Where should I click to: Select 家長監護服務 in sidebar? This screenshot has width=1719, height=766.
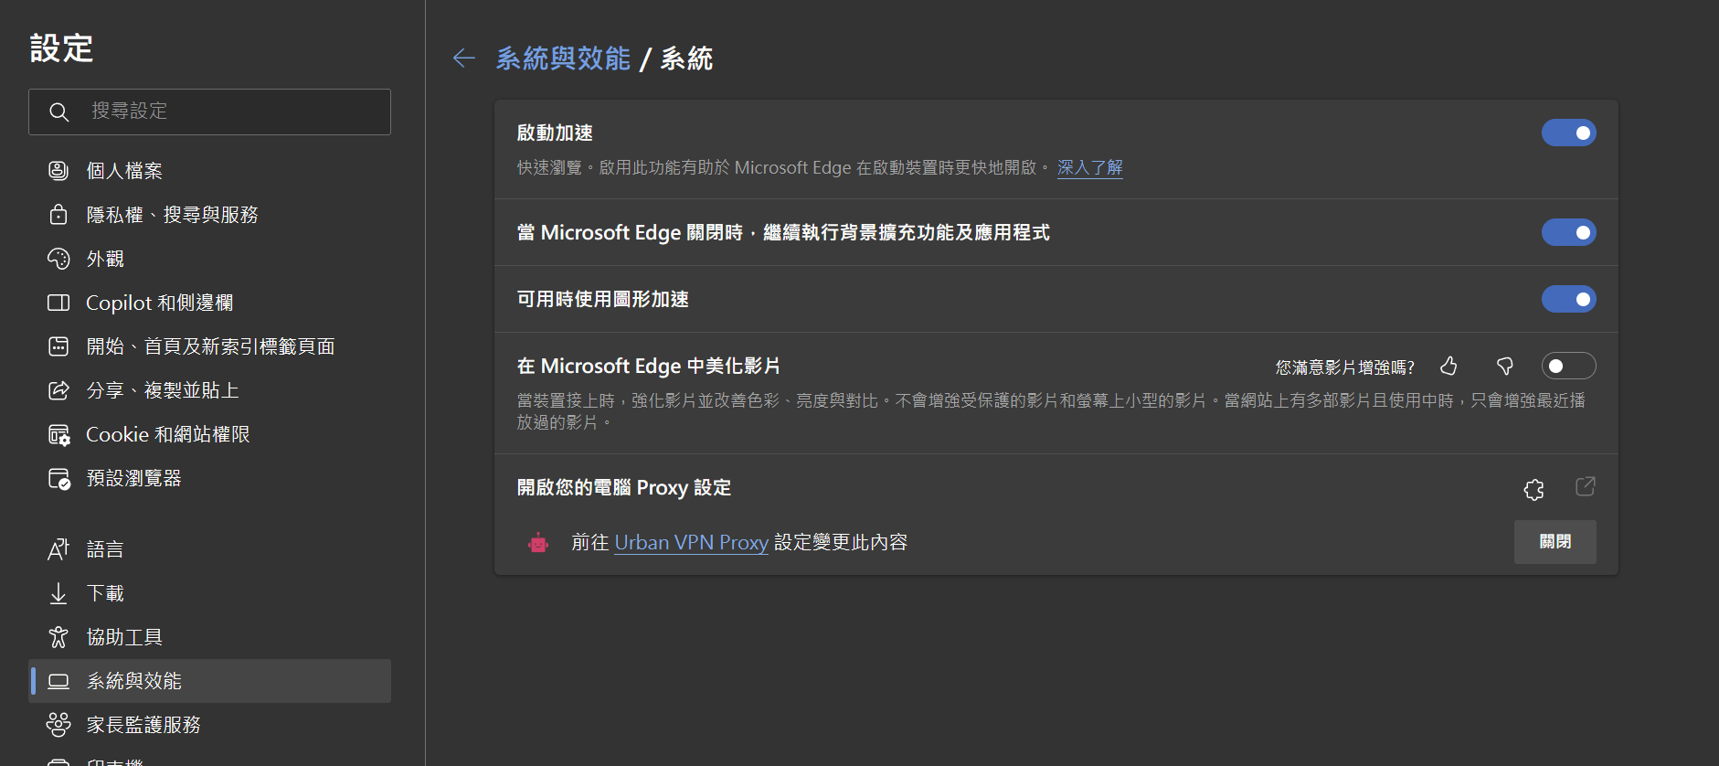210,725
